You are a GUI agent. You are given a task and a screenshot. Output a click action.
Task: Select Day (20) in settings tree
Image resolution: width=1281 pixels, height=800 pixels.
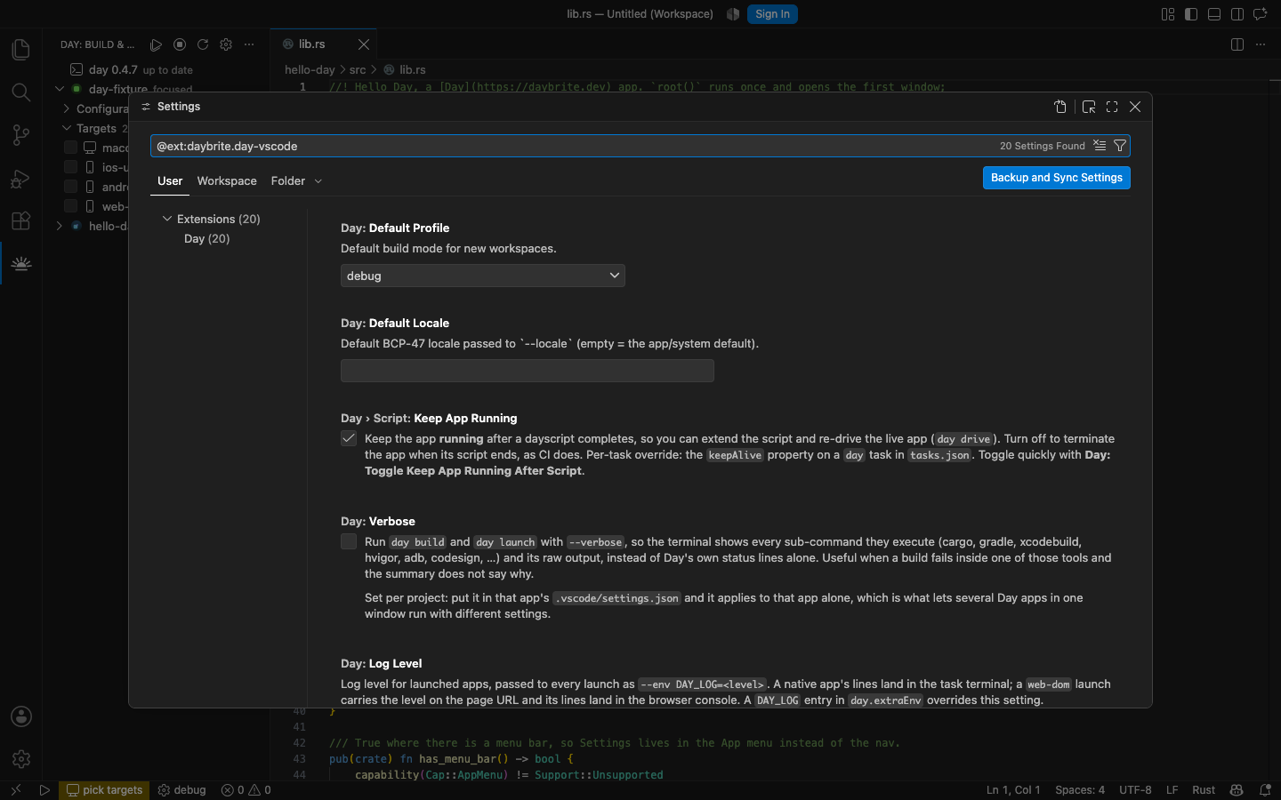pyautogui.click(x=207, y=238)
